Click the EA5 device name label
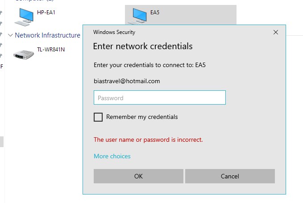 (155, 13)
